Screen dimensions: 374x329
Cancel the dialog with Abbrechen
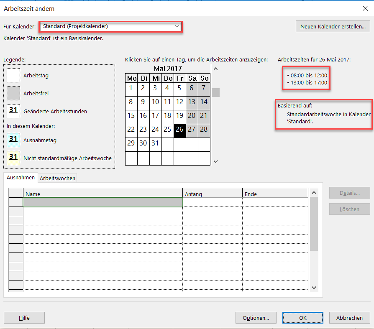point(349,318)
